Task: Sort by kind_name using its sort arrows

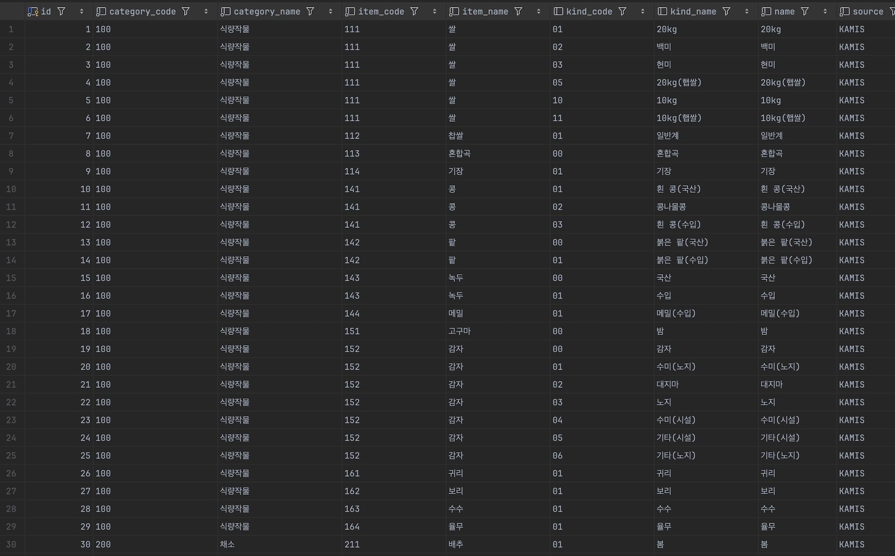Action: [747, 12]
